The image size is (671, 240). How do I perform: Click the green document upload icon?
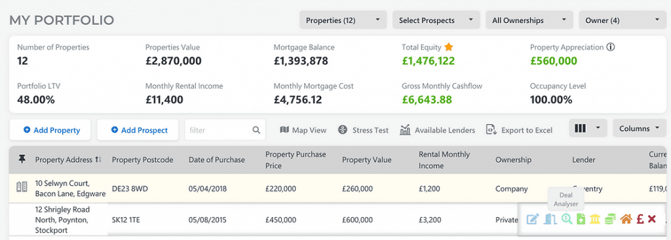click(x=581, y=220)
